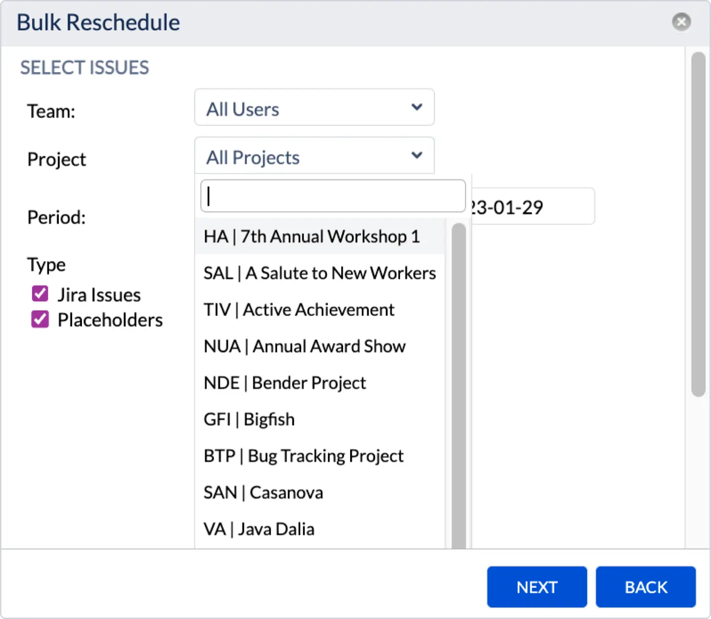Viewport: 711px width, 619px height.
Task: Click the Project dropdown chevron arrow
Action: [x=417, y=156]
